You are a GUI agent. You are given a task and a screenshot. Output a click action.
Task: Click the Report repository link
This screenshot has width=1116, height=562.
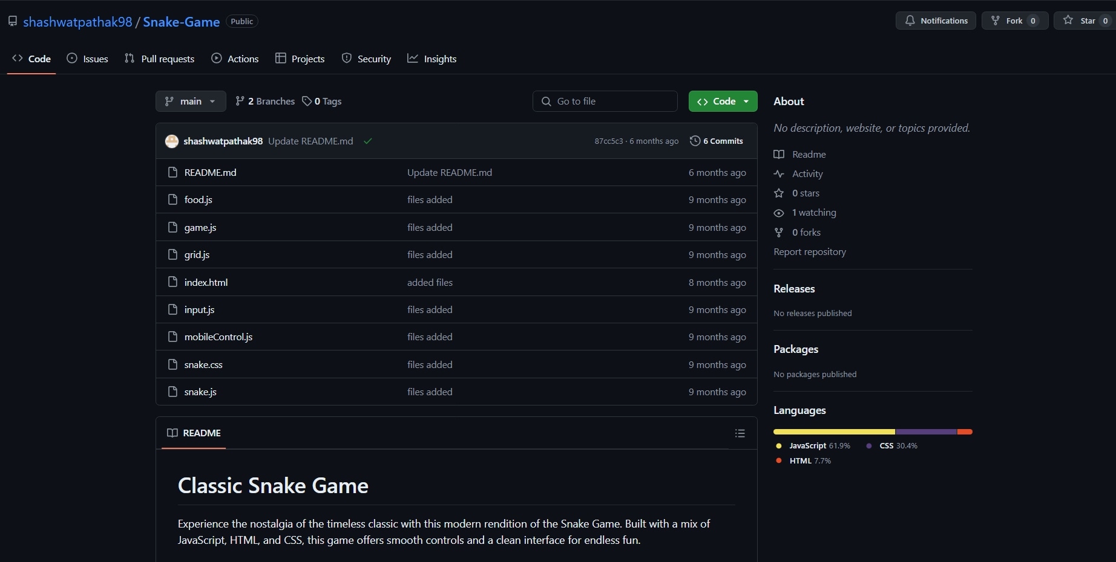(x=809, y=252)
